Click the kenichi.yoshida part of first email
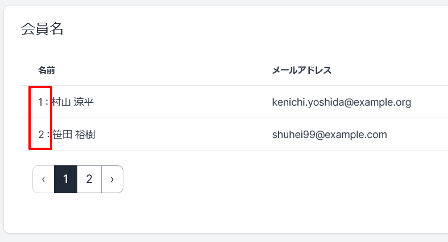 [x=308, y=102]
